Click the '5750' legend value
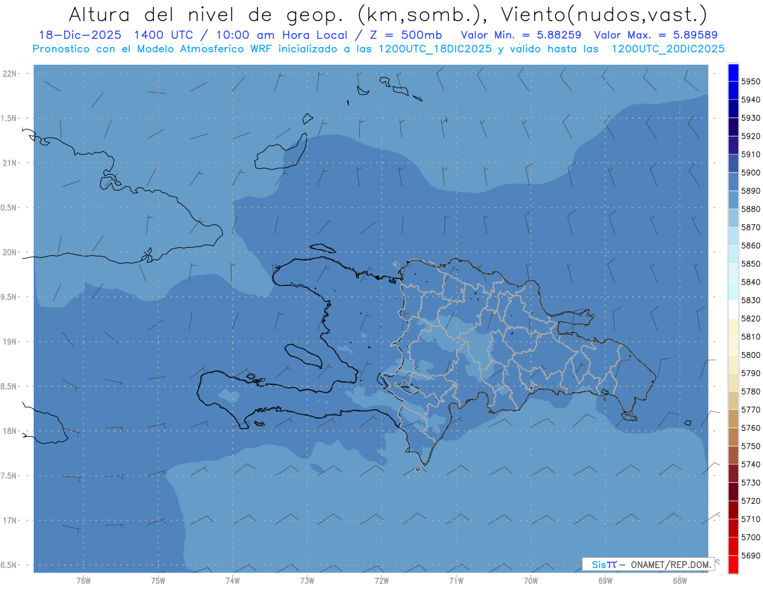The height and width of the screenshot is (589, 763). click(x=750, y=446)
